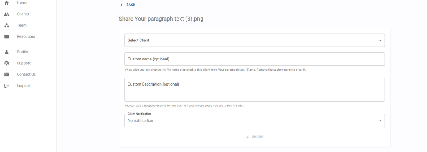The image size is (427, 152).
Task: Open Support using the lifebuoy icon
Action: [6, 63]
